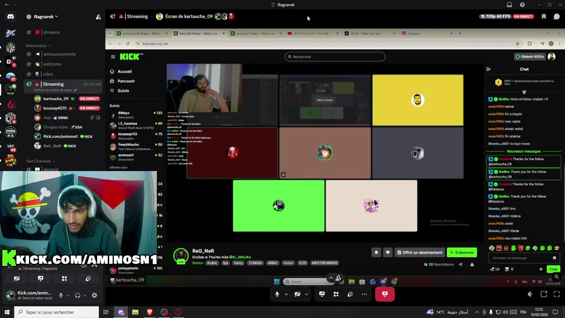
Task: Mute microphone in Discord user panel
Action: click(61, 295)
